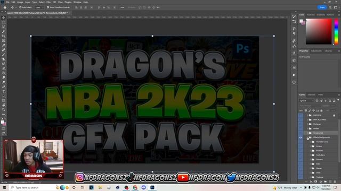Select the Zoom tool
The height and width of the screenshot is (191, 341).
[4, 110]
